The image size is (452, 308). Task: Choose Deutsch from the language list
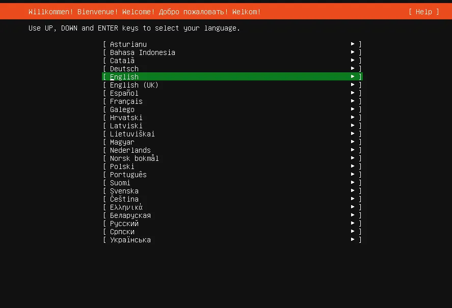tap(124, 69)
